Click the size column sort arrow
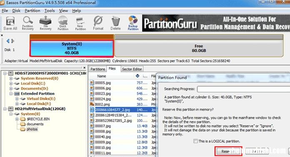The image size is (290, 157). click(x=137, y=76)
